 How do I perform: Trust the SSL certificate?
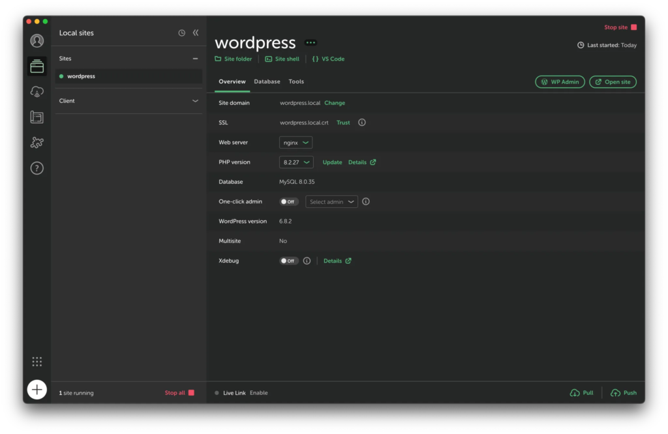pos(343,123)
